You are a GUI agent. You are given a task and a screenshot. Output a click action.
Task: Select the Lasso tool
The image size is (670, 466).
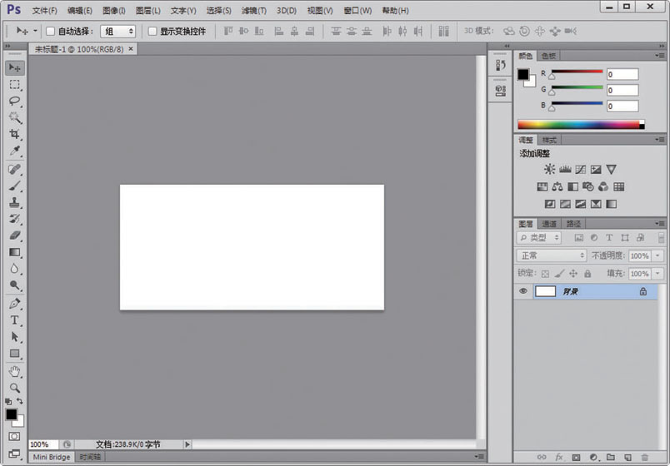(x=14, y=101)
